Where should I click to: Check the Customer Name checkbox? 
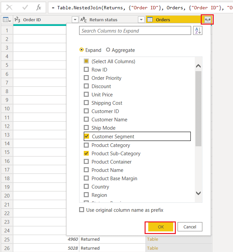click(x=86, y=119)
